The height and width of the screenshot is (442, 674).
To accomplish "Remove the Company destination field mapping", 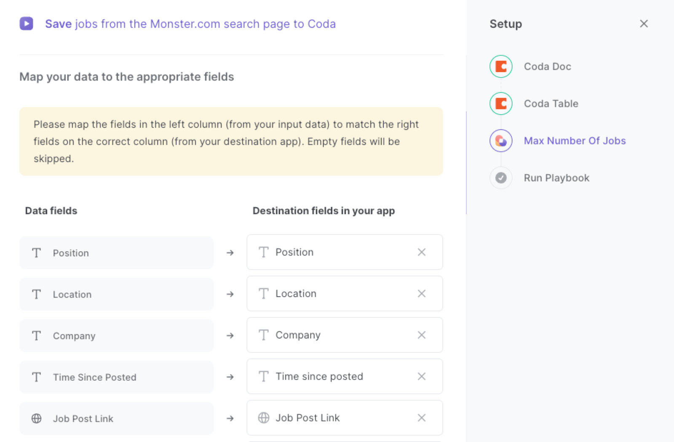I will click(x=422, y=335).
